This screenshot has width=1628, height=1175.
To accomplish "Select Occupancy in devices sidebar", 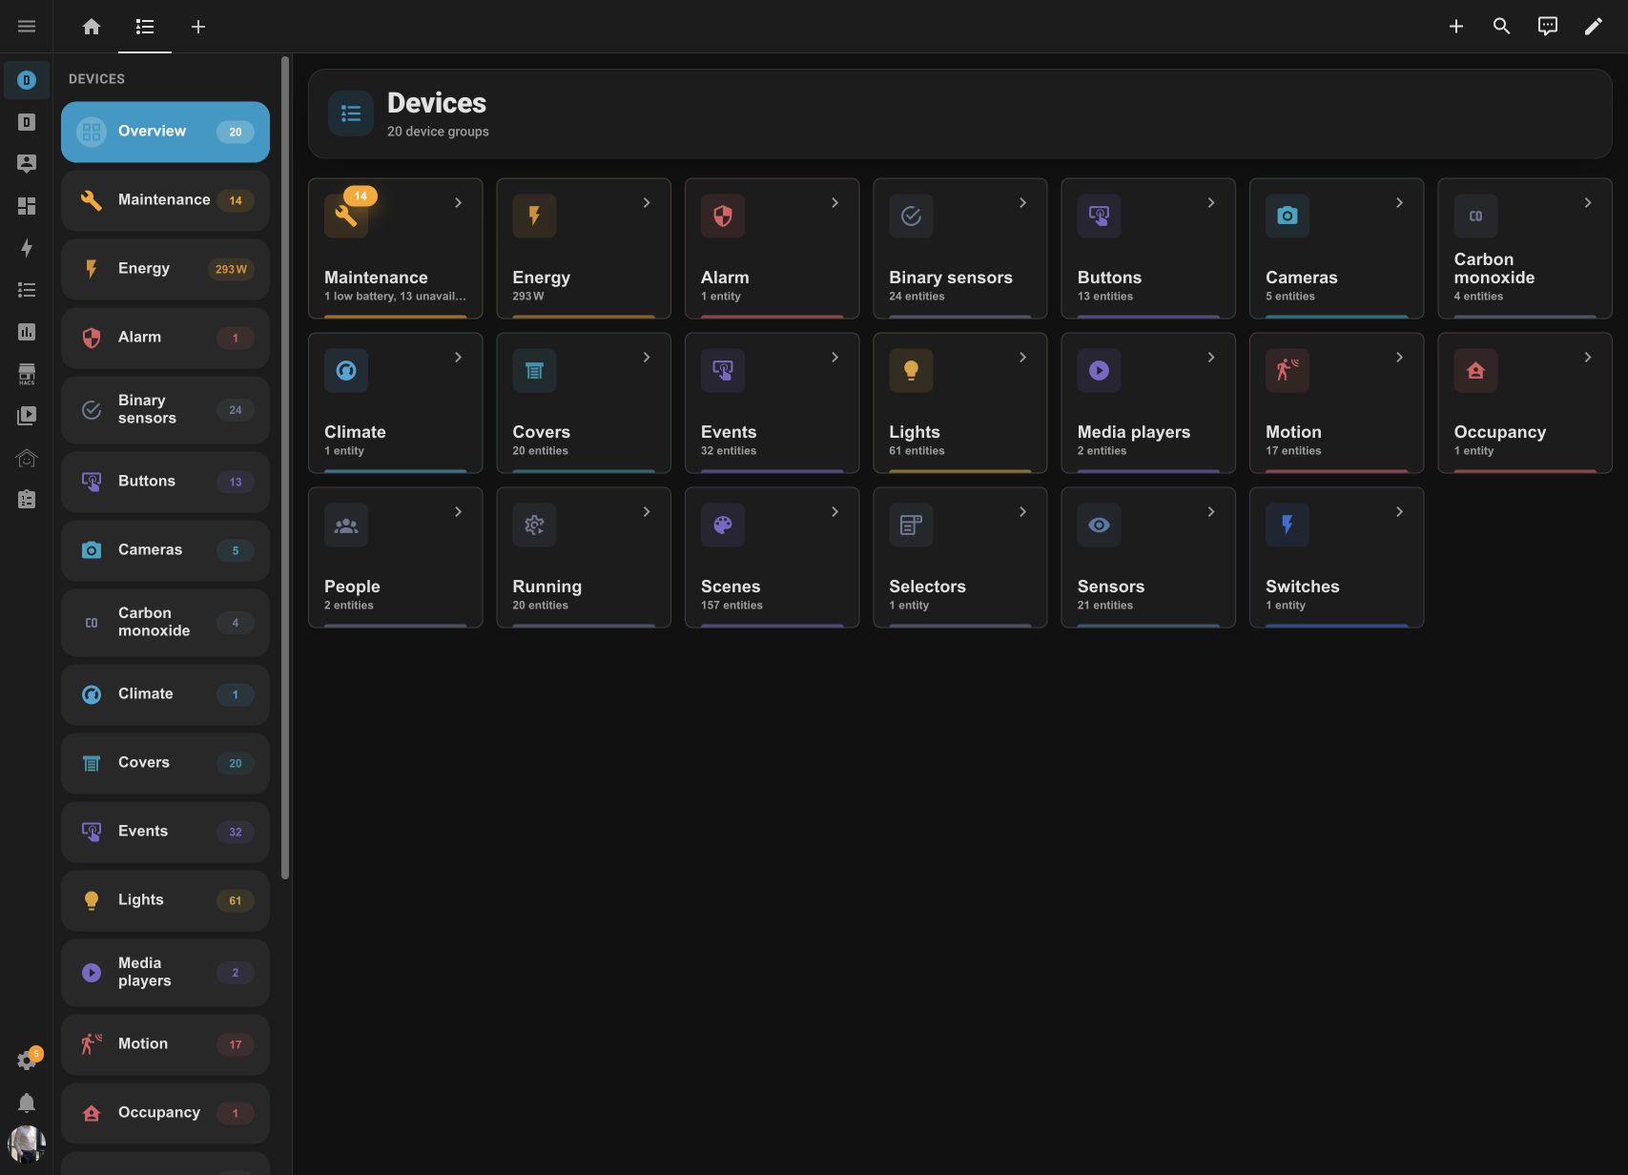I will [165, 1113].
